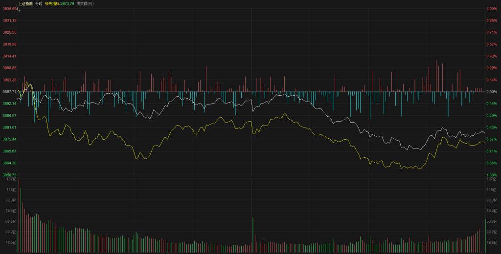Click the right 58.8亿 volume axis label
This screenshot has height=254, width=501.
click(491, 221)
